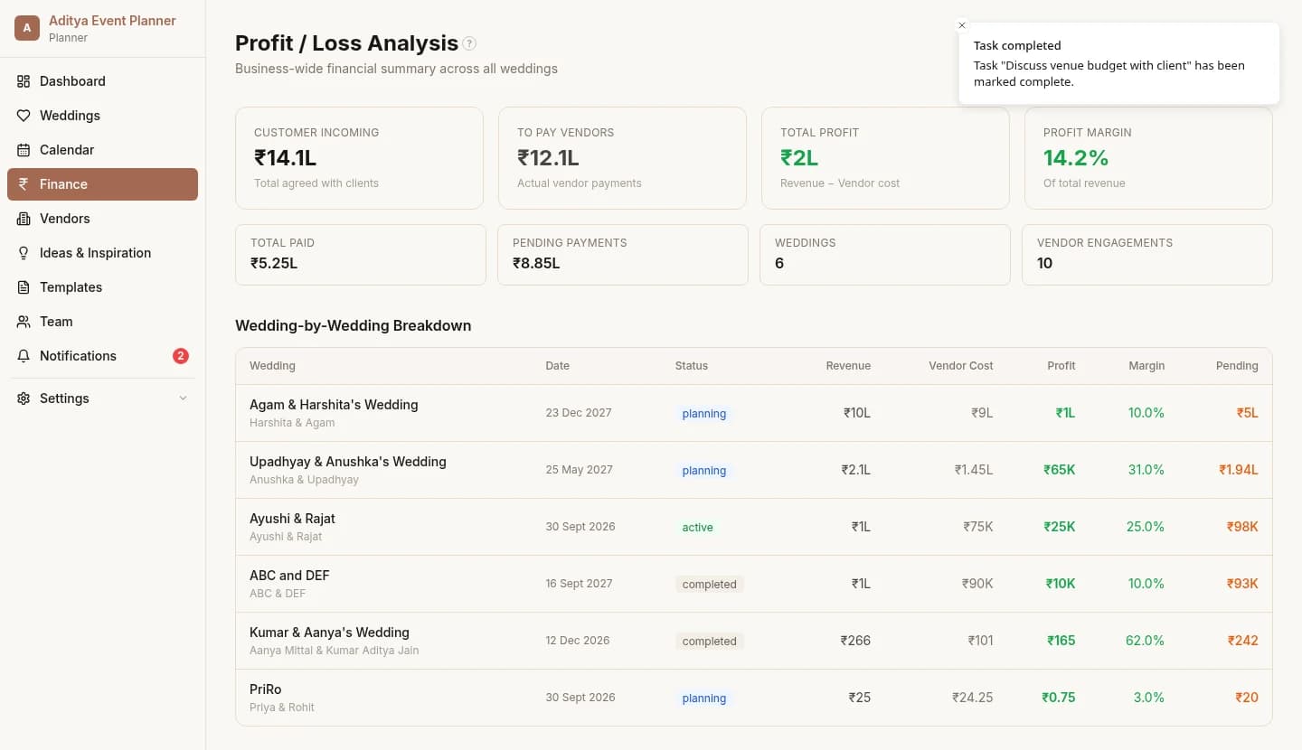
Task: Click the Status column header
Action: point(692,366)
